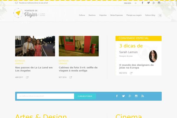The image size is (177, 118).
Task: Click the 'ABR 2017' date text
Action: coord(19,77)
